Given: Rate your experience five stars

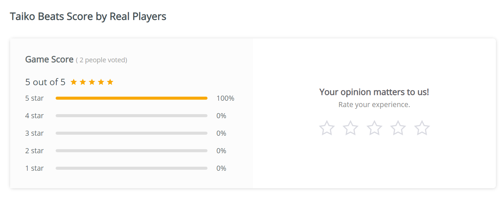Looking at the screenshot, I should pyautogui.click(x=422, y=128).
